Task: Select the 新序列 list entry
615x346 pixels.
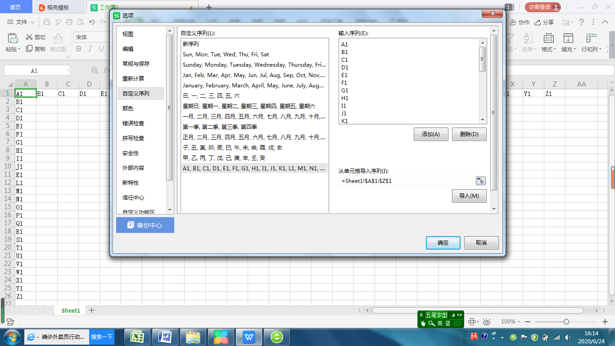Action: tap(254, 44)
